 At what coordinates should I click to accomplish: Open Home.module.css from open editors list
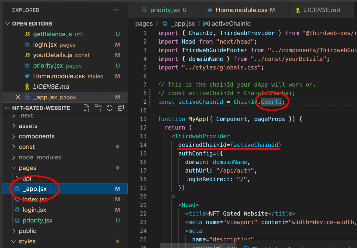coord(65,76)
